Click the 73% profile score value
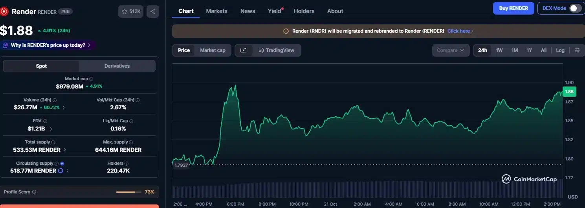 pyautogui.click(x=149, y=192)
